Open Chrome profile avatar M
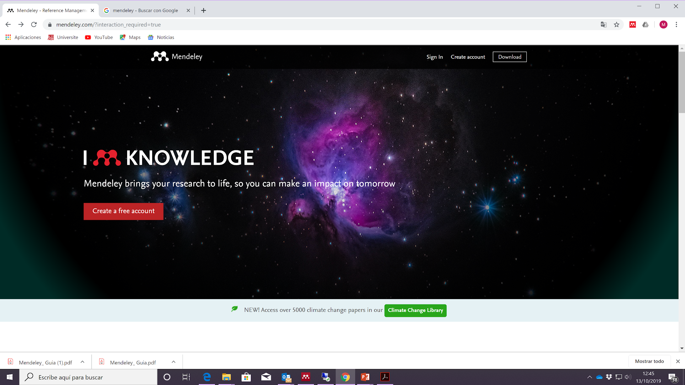This screenshot has width=685, height=385. [x=663, y=24]
